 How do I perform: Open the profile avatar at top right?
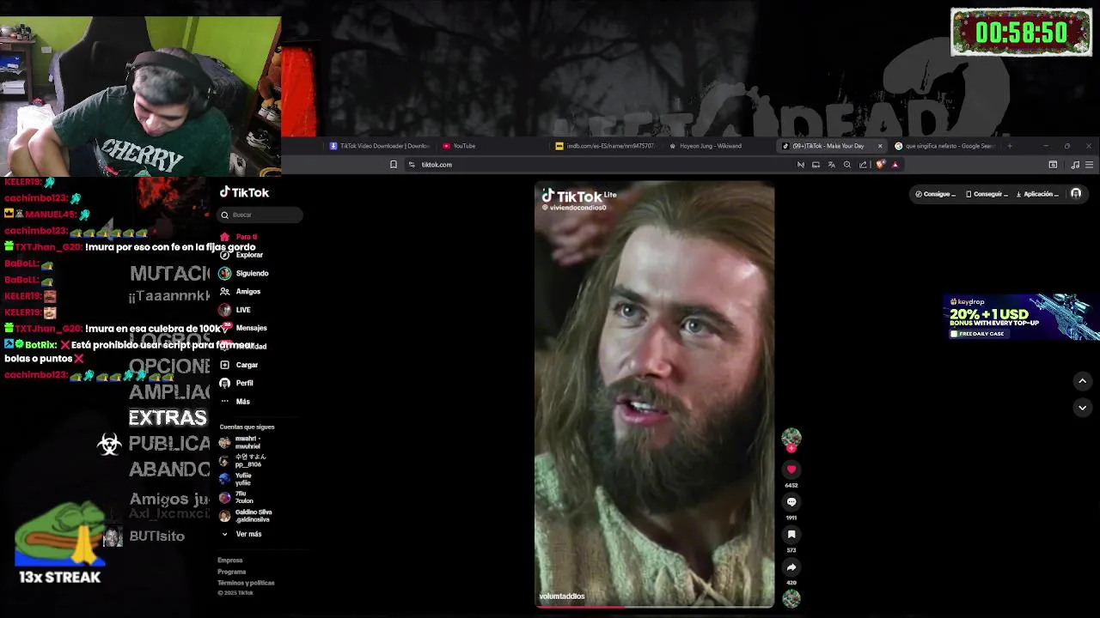coord(1076,194)
